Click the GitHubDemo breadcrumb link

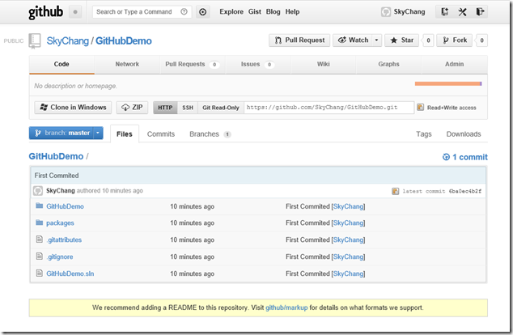[56, 156]
